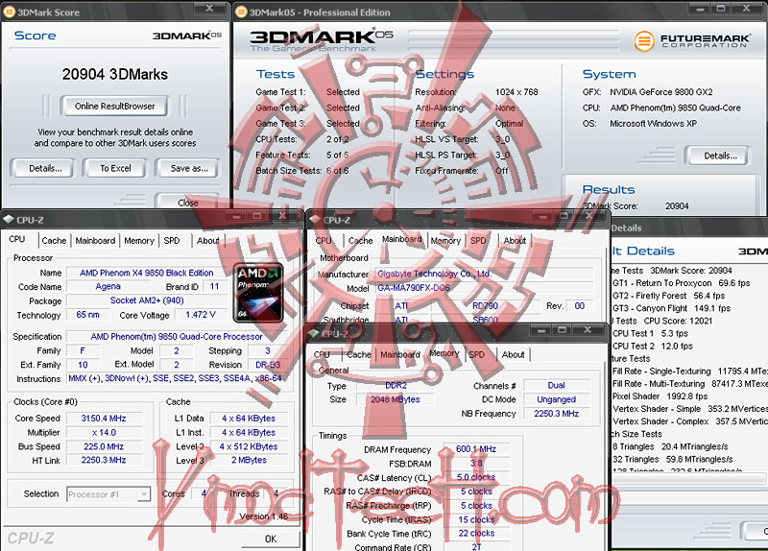
Task: Click the 3DMARK05 logo in main window
Action: click(x=322, y=37)
